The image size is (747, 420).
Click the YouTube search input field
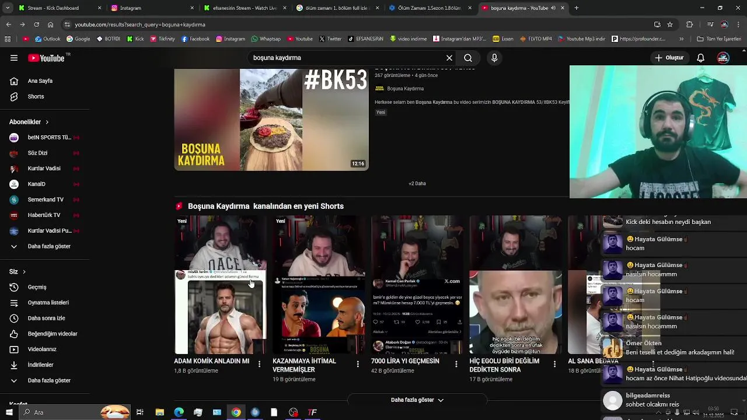coord(347,58)
